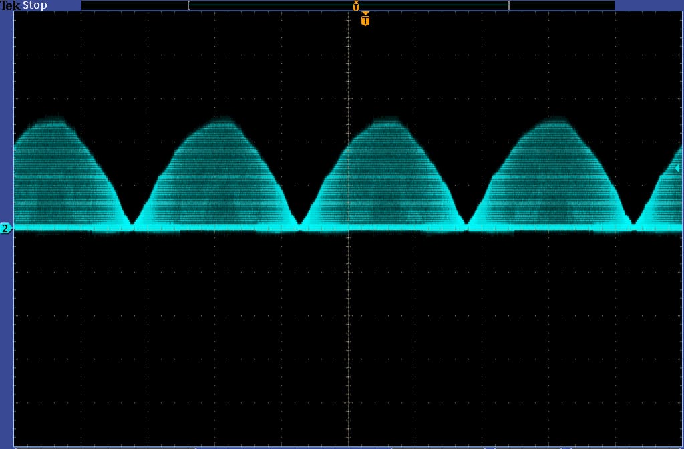Click dark area left of record bar

pyautogui.click(x=134, y=5)
